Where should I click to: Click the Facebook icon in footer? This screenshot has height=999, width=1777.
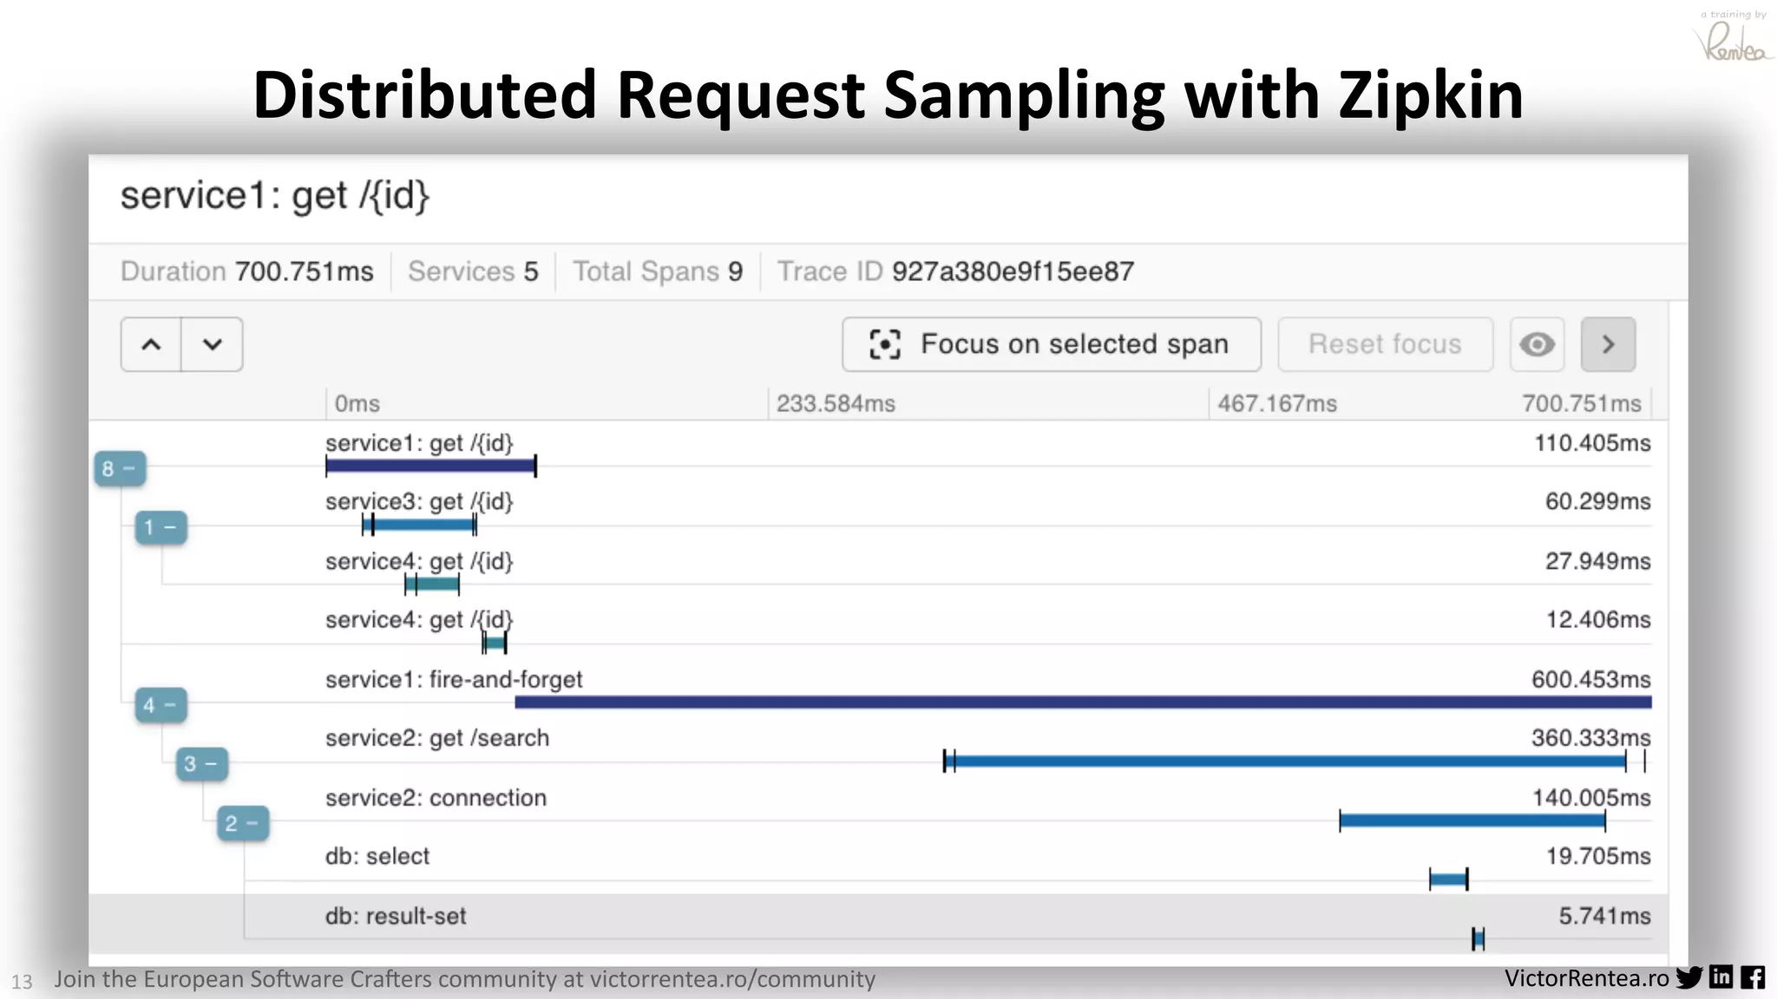1753,977
